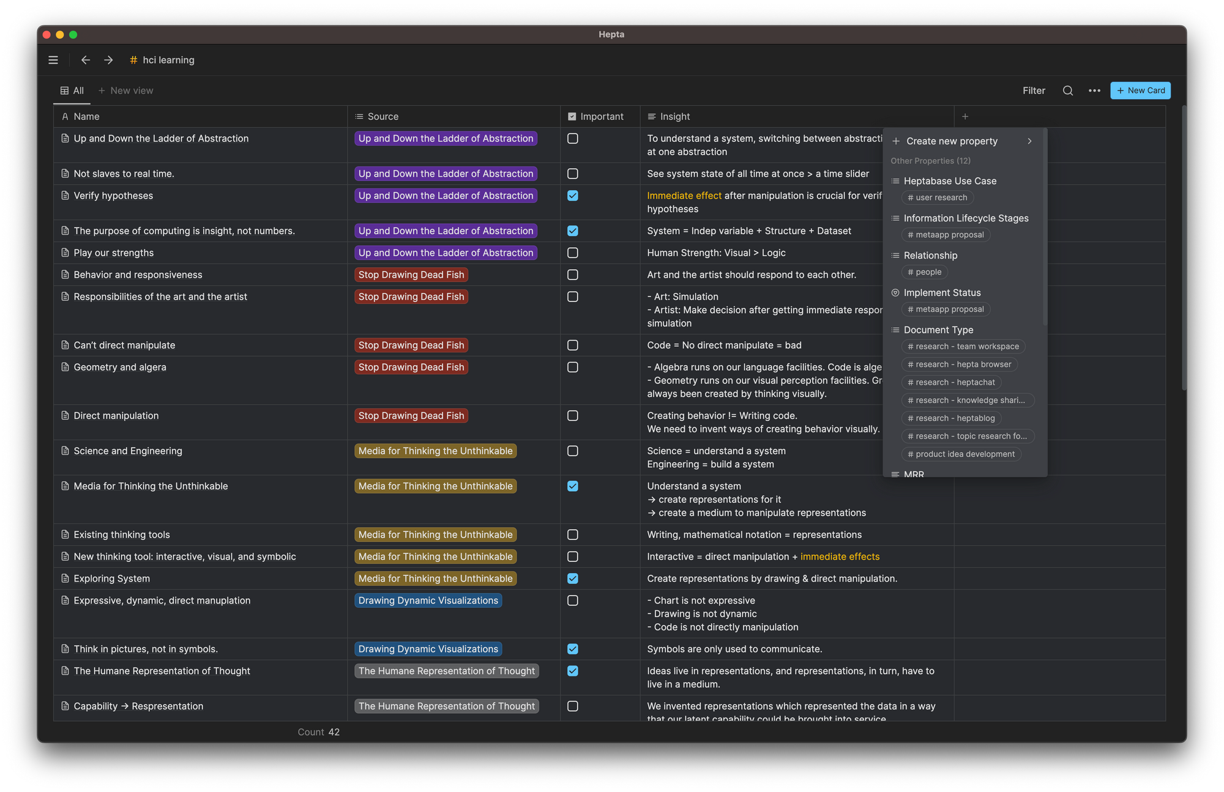Click card icon beside Verify hypotheses

coord(65,196)
